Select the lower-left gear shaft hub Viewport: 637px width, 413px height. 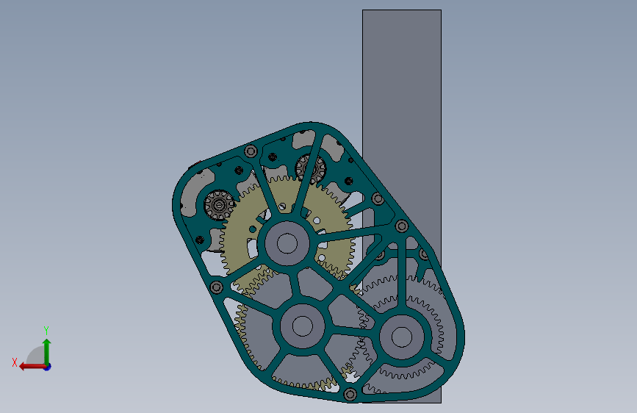point(302,326)
